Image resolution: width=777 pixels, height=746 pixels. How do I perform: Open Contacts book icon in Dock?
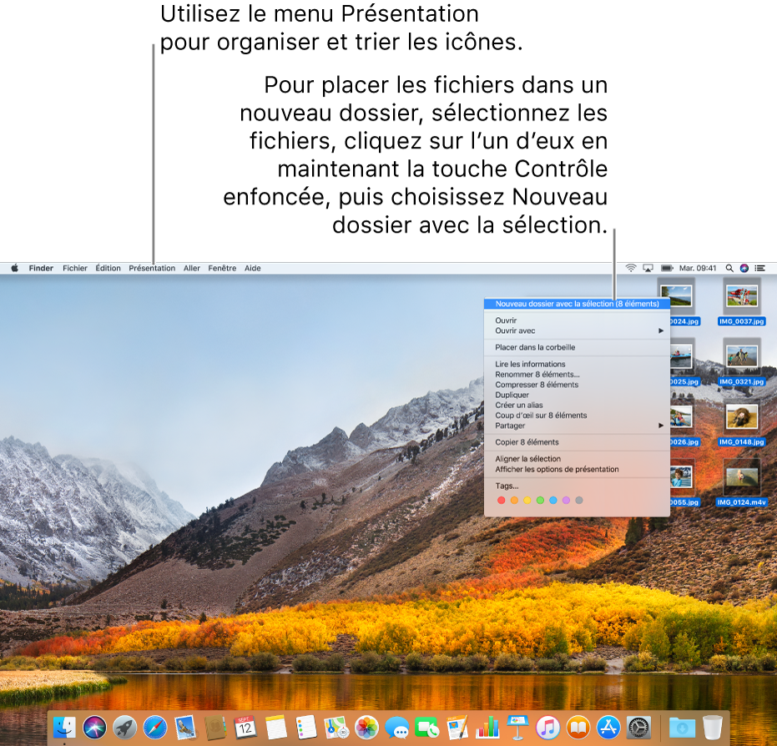click(x=215, y=728)
